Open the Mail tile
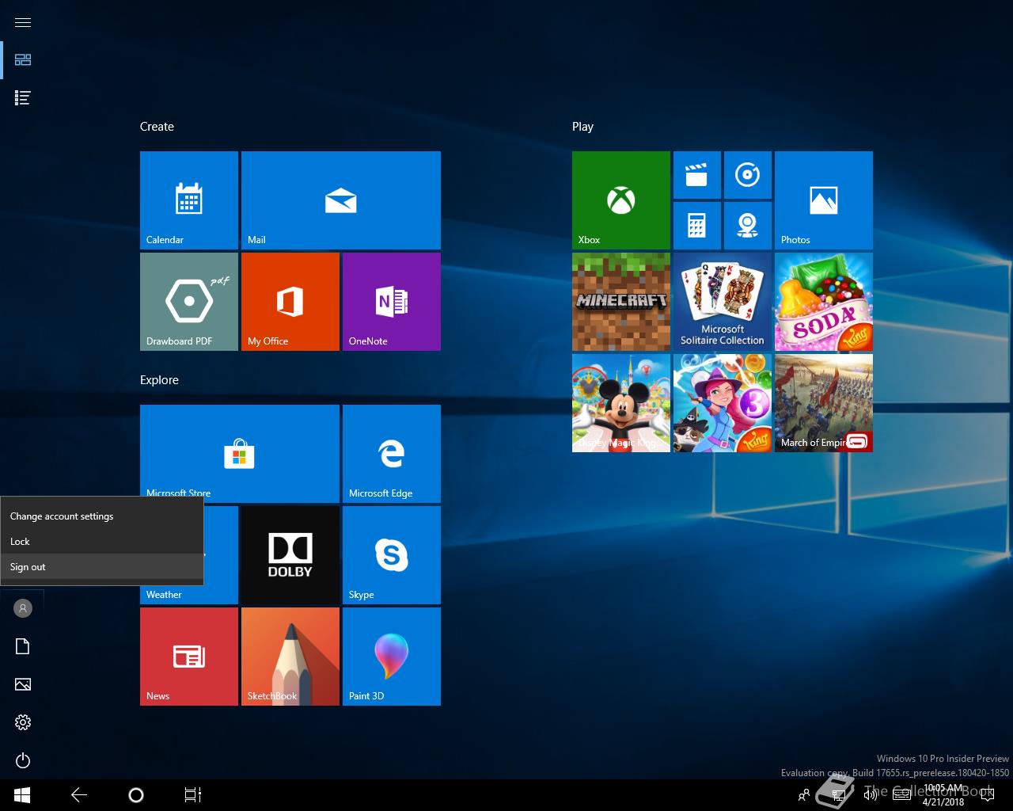Viewport: 1013px width, 811px height. click(341, 200)
